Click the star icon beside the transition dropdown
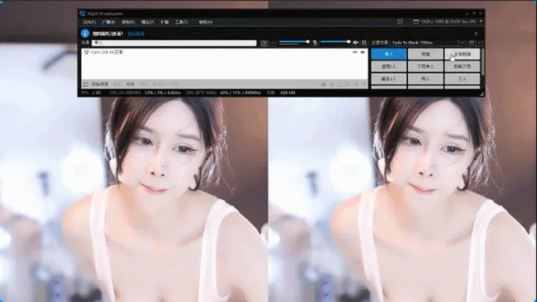The height and width of the screenshot is (302, 537). pos(472,42)
